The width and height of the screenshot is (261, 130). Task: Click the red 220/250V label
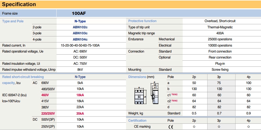[48, 114]
